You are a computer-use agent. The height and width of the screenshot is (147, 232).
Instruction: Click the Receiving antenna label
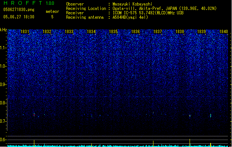(x=85, y=17)
